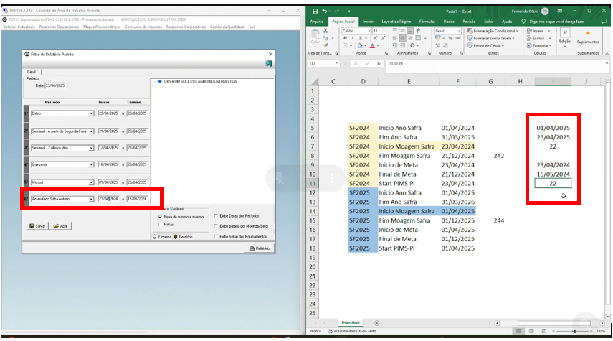Screen dimensions: 613x341
Task: Open the 'Geral' number format dropdown
Action: [459, 31]
